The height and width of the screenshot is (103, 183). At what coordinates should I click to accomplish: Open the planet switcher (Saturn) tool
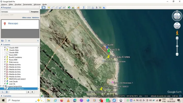click(x=78, y=8)
